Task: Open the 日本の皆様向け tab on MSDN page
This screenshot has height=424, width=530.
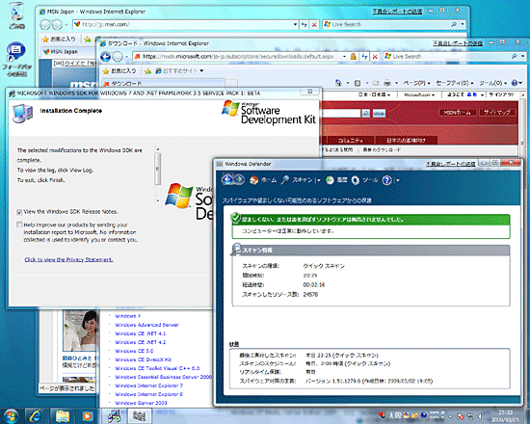Action: tap(406, 141)
